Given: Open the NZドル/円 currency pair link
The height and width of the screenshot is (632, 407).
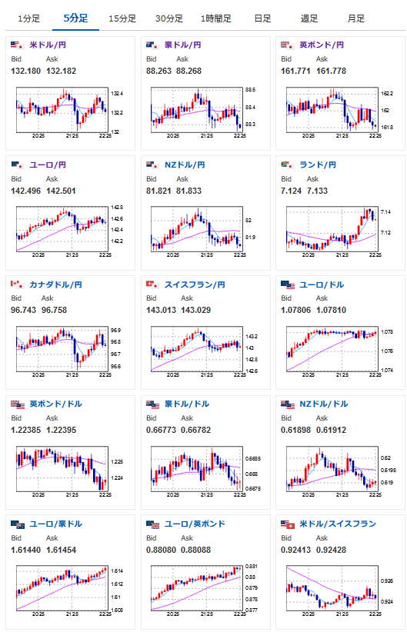Looking at the screenshot, I should coord(185,165).
